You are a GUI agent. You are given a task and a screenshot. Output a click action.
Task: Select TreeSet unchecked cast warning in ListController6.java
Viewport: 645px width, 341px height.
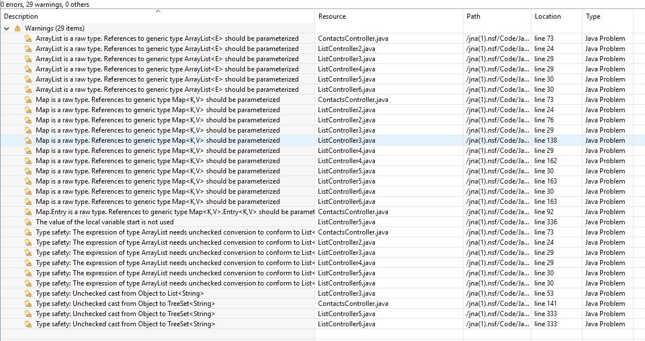point(125,324)
